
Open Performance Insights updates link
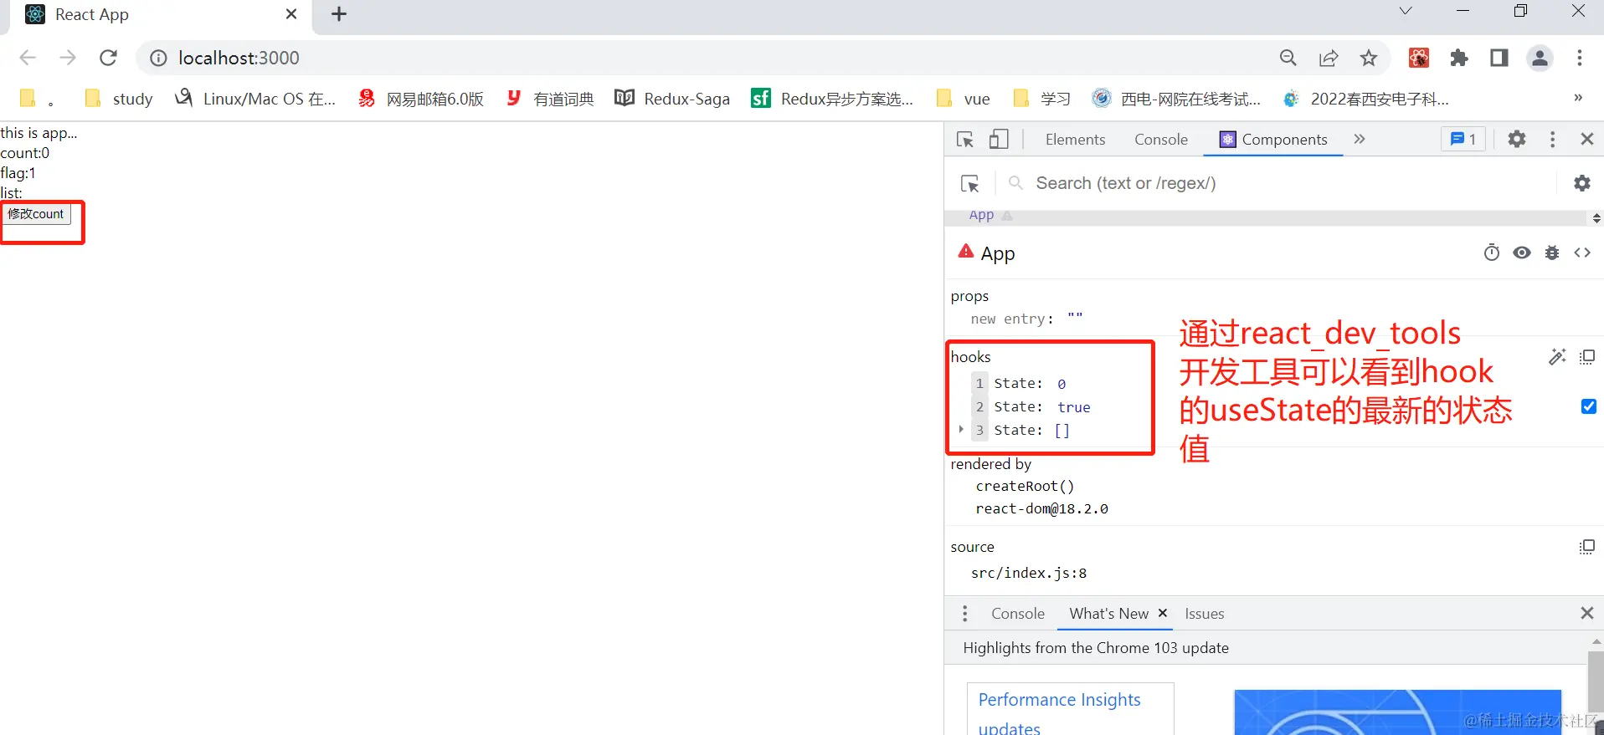tap(1059, 713)
